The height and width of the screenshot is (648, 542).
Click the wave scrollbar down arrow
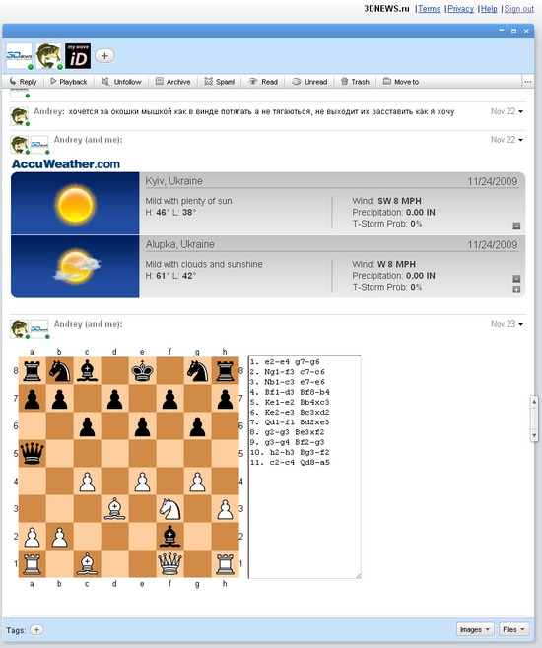pos(534,435)
